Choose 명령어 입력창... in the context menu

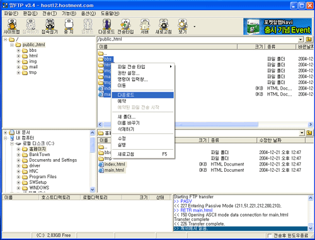click(143, 80)
